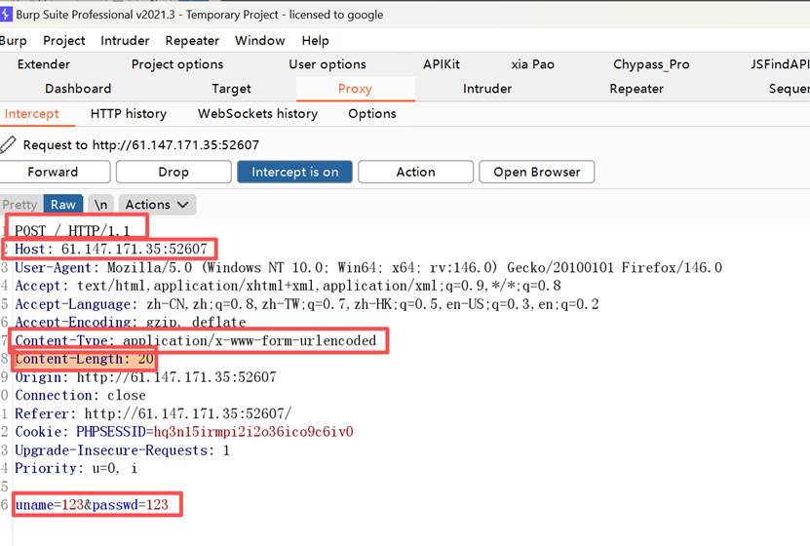The width and height of the screenshot is (810, 546).
Task: Click the Forward button
Action: 53,172
